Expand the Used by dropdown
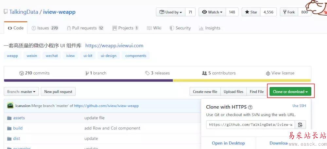This screenshot has width=327, height=149. tap(171, 12)
